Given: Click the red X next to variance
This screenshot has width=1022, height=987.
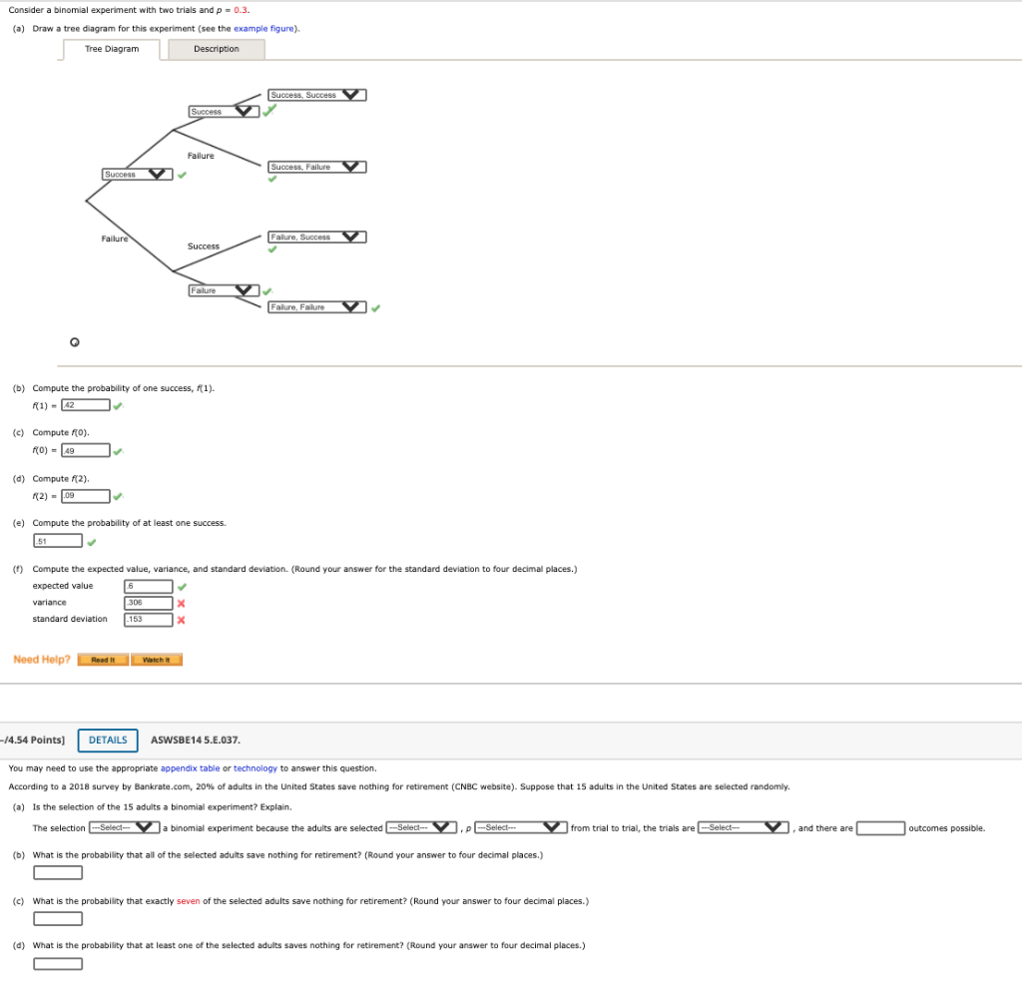Looking at the screenshot, I should tap(182, 603).
